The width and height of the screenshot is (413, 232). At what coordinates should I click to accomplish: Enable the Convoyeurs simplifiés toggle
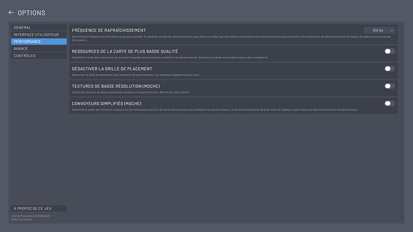coord(390,103)
